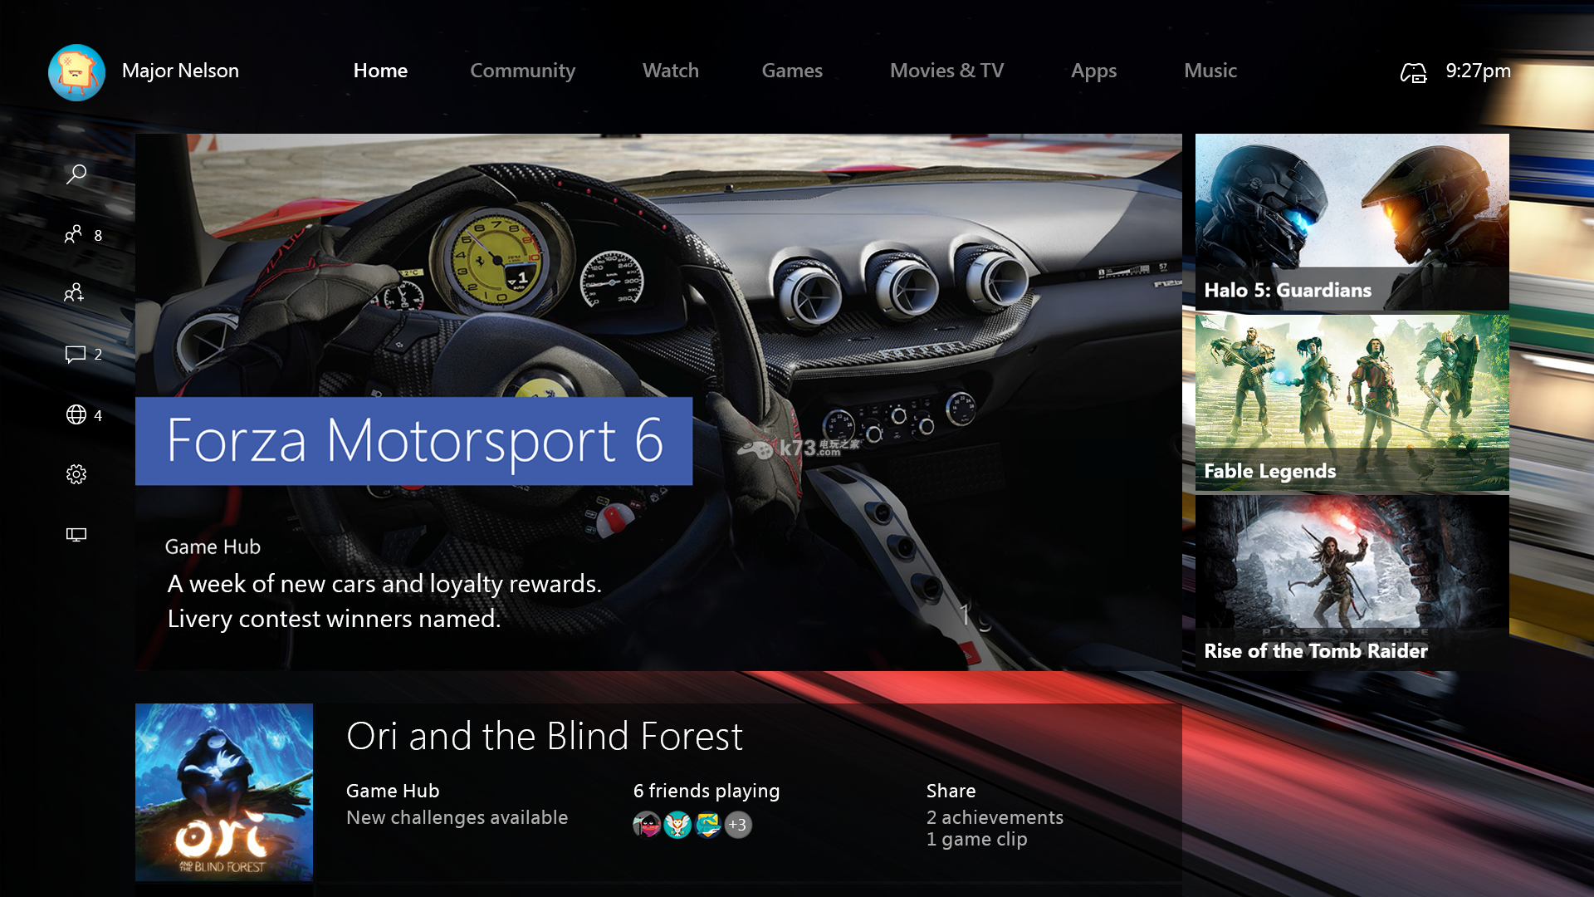
Task: Click the globe/network icon with 4 notifications
Action: (76, 414)
